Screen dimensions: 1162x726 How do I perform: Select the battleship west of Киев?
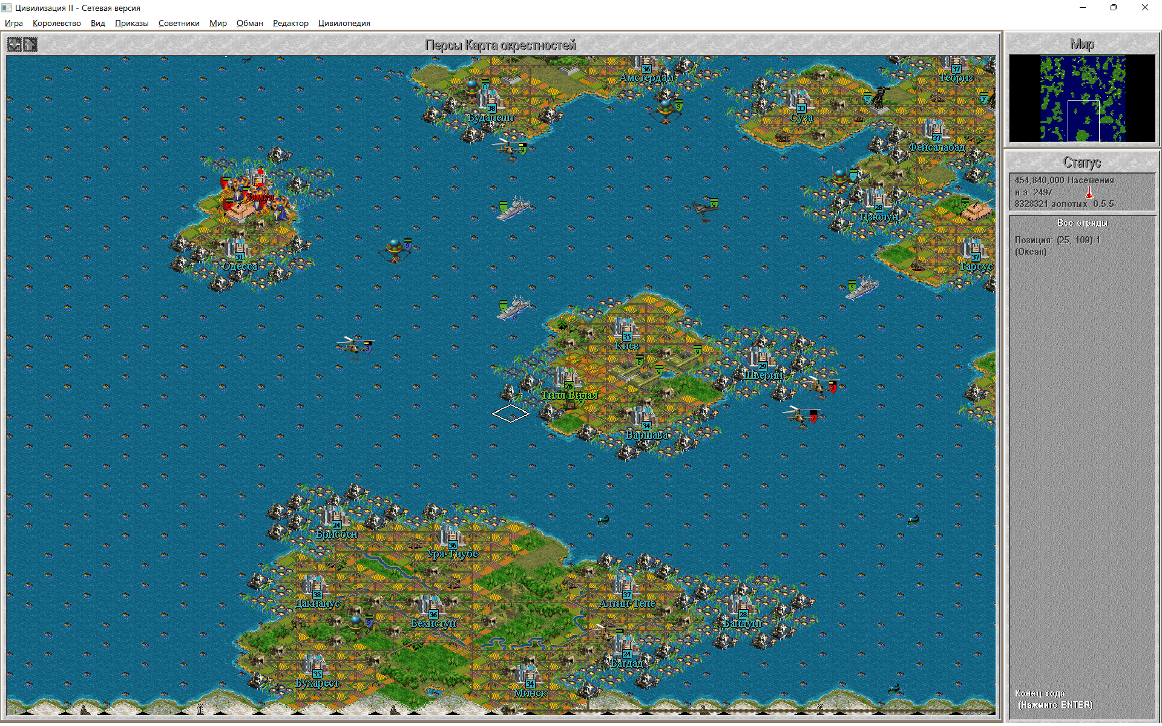513,307
